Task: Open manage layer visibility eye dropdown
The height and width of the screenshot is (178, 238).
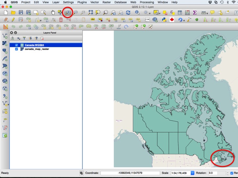Action: (x=19, y=38)
